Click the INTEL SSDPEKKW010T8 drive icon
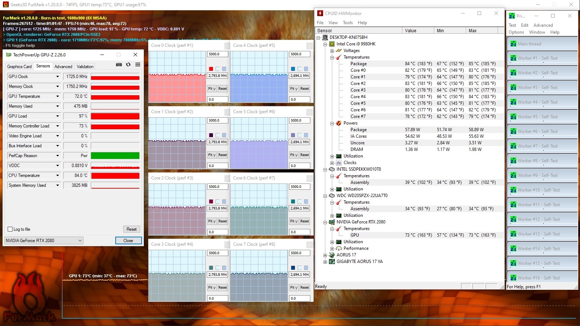Viewport: 580px width, 326px height. click(x=332, y=169)
